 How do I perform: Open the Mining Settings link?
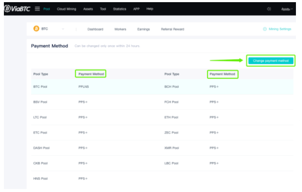[x=279, y=29]
